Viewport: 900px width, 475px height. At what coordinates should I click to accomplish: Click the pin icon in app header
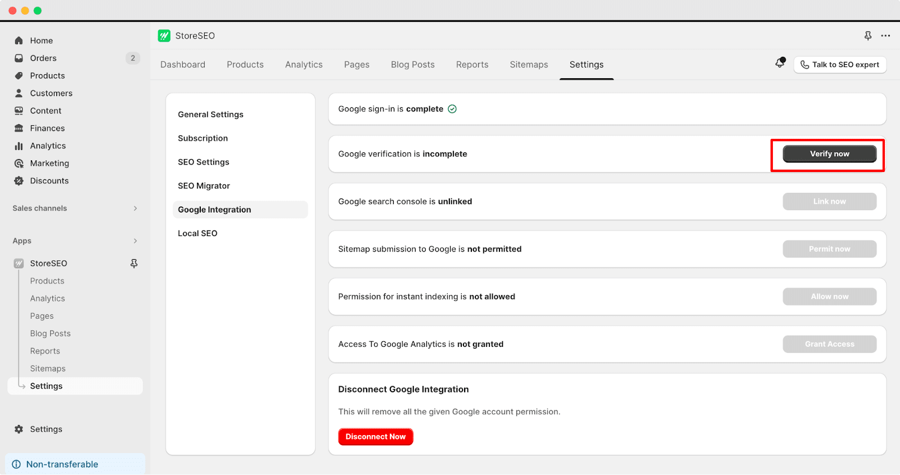868,35
